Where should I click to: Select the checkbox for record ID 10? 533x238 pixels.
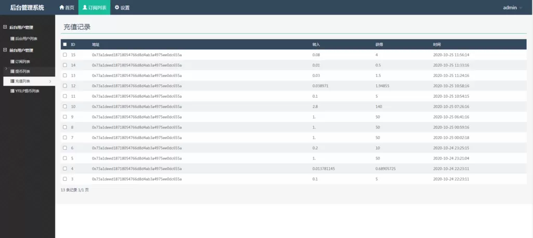(65, 107)
